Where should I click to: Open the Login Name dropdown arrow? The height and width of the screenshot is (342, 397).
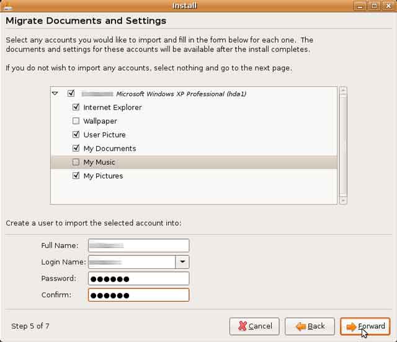(x=182, y=262)
